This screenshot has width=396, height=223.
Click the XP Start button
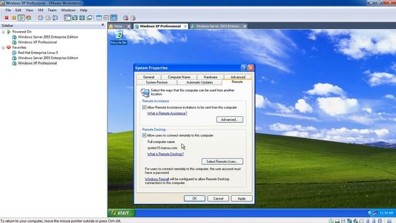[122, 213]
